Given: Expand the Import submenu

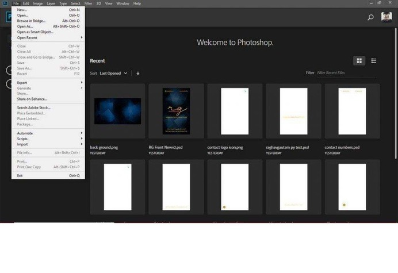Looking at the screenshot, I should (48, 144).
